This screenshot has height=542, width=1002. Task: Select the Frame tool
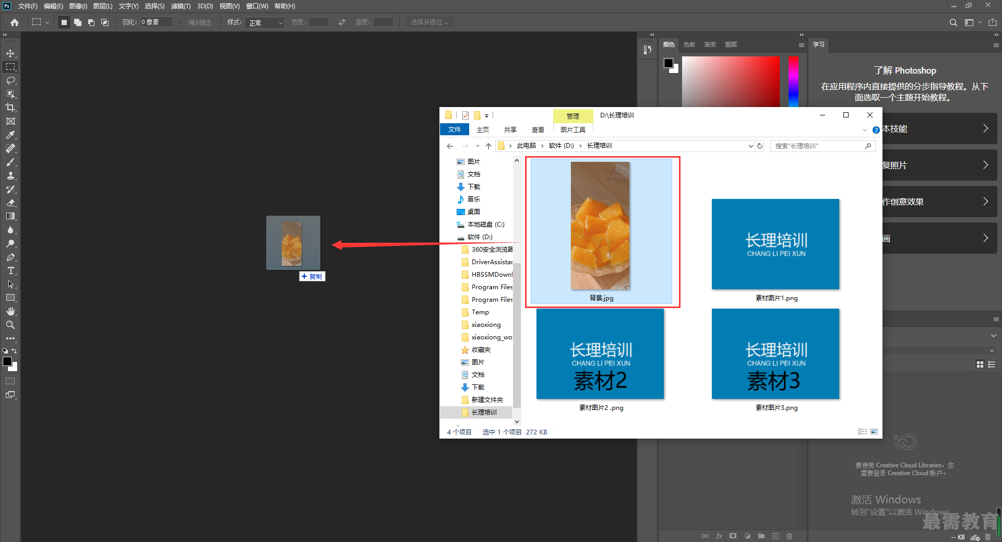(10, 121)
